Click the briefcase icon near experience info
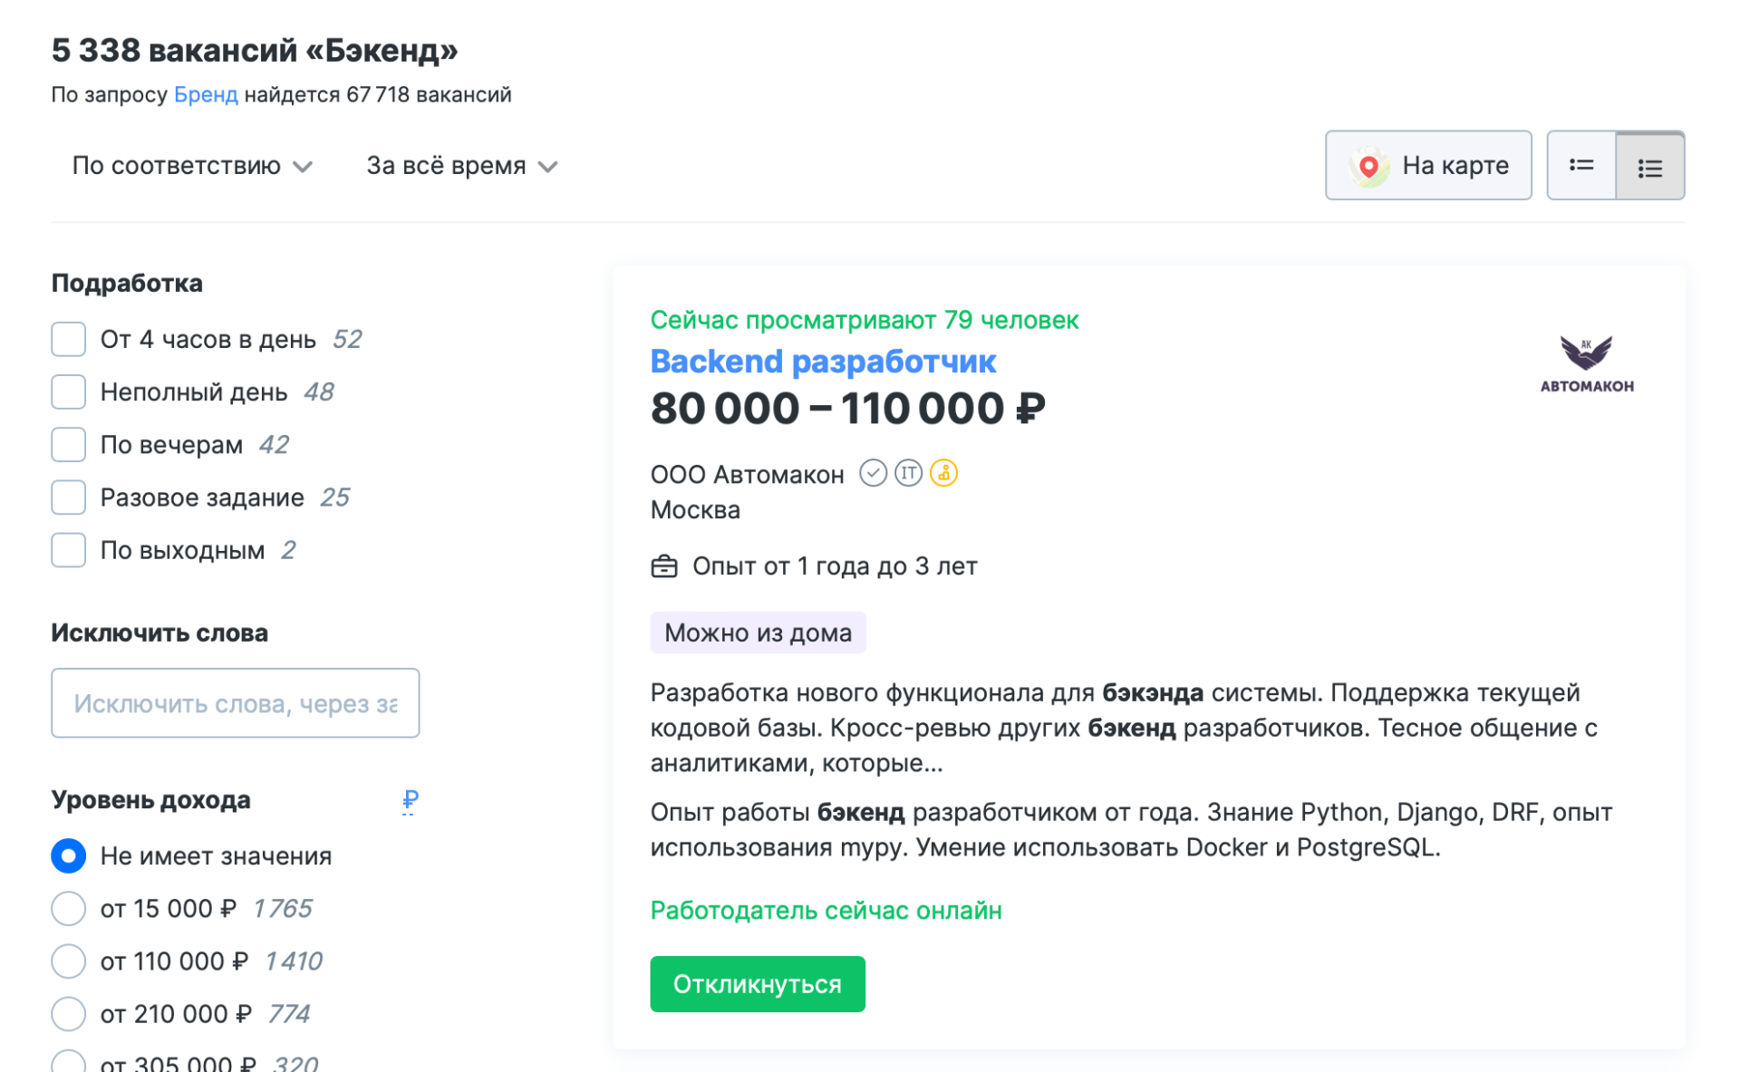The image size is (1740, 1072). [666, 565]
